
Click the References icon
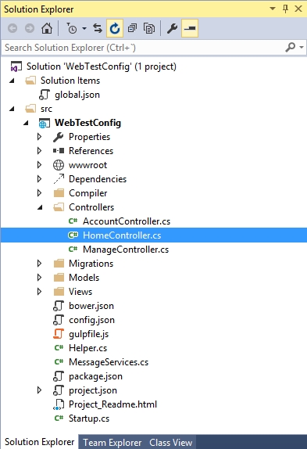tap(59, 151)
